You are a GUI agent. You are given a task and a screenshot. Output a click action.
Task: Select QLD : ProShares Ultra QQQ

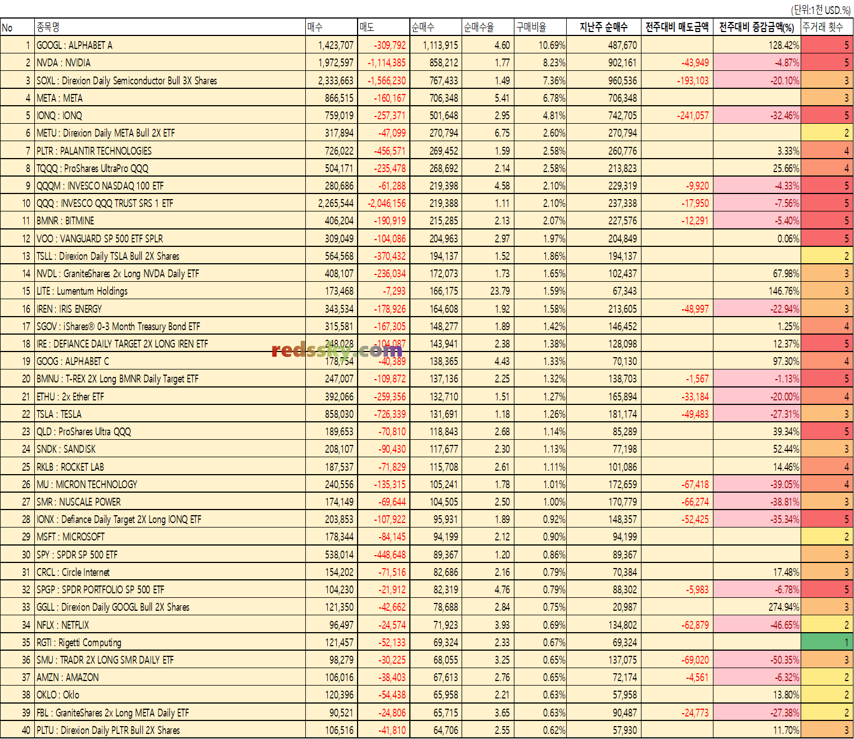pyautogui.click(x=170, y=431)
